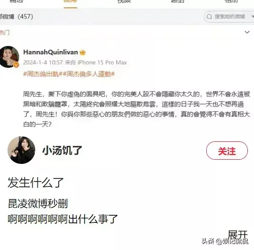Image resolution: width=254 pixels, height=250 pixels.
Task: Follow 小汤饥了 with the 关注 button
Action: click(x=227, y=151)
